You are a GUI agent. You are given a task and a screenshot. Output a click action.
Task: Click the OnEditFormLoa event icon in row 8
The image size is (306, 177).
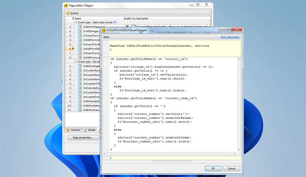(80, 57)
